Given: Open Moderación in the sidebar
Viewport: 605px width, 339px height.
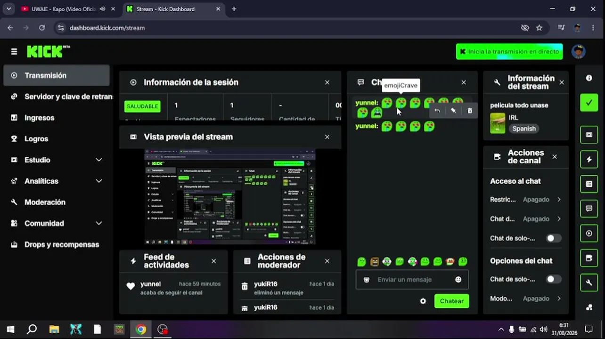Looking at the screenshot, I should [x=57, y=202].
